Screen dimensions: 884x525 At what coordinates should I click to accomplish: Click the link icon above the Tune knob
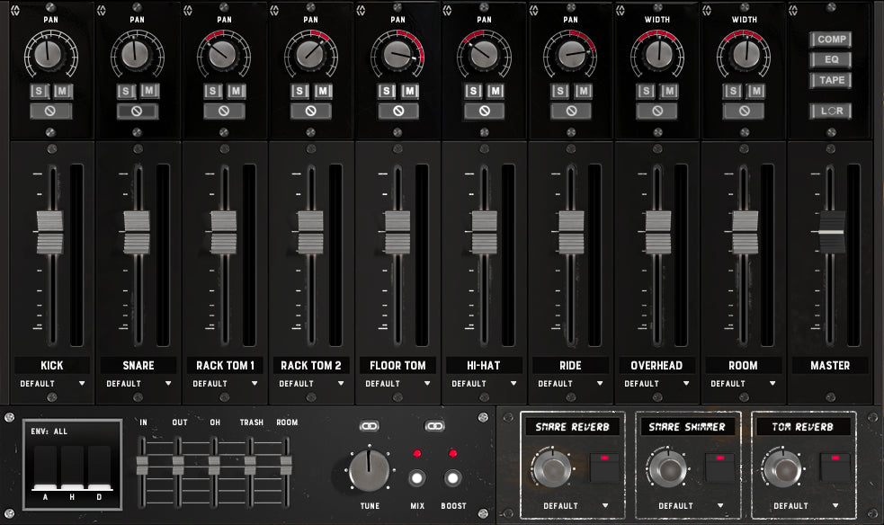[368, 425]
